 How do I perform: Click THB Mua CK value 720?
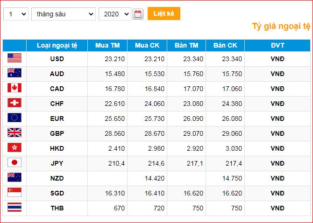[x=159, y=208]
